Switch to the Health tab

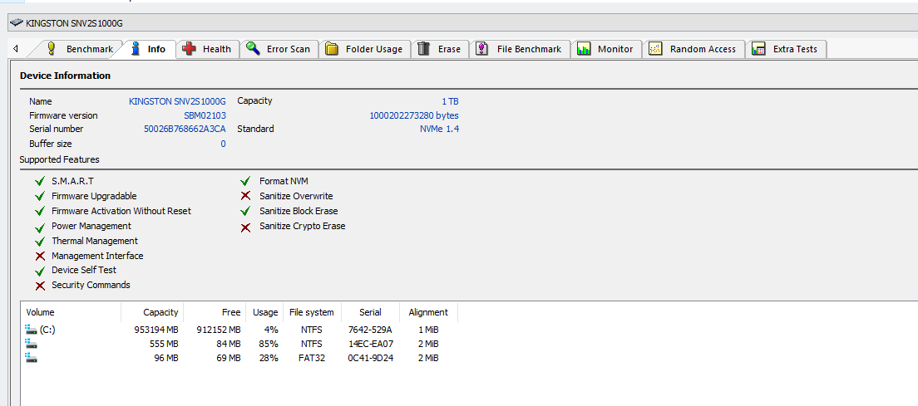pyautogui.click(x=207, y=49)
